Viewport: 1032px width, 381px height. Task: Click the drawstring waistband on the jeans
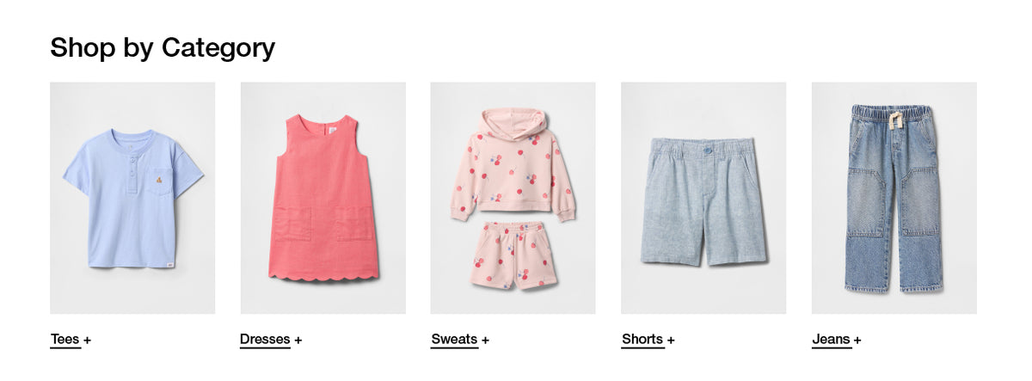pyautogui.click(x=893, y=115)
